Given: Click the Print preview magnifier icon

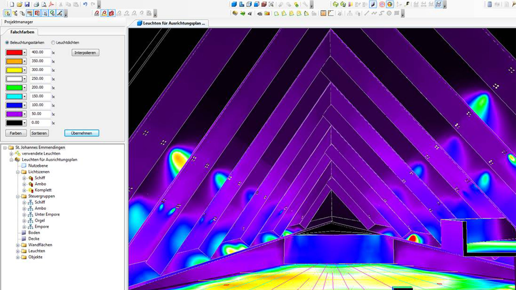Looking at the screenshot, I should pyautogui.click(x=44, y=4).
